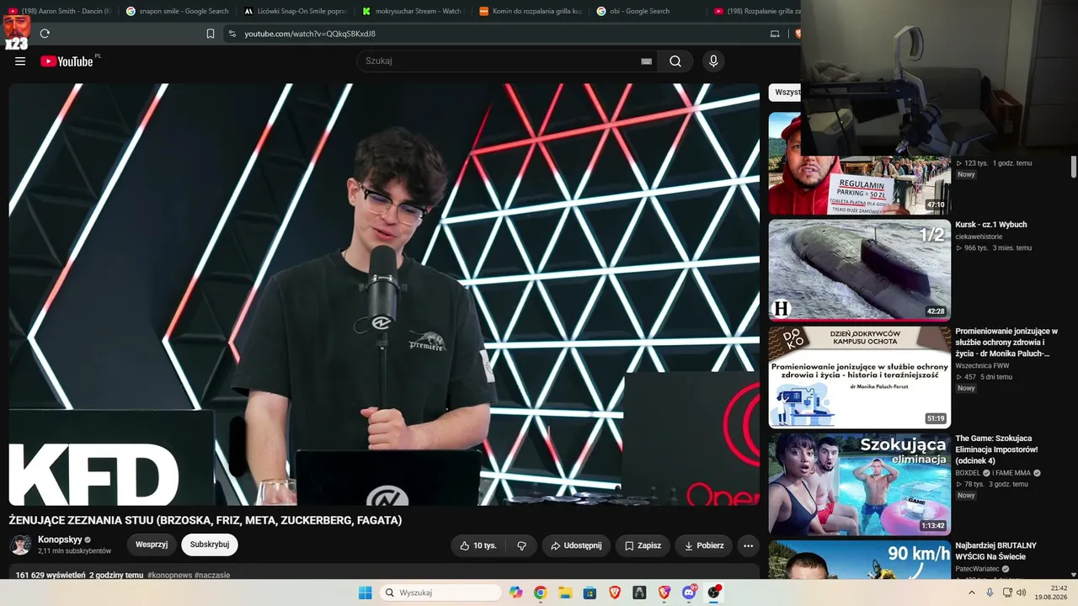
Task: Click the #konopnews hashtag
Action: pyautogui.click(x=169, y=575)
